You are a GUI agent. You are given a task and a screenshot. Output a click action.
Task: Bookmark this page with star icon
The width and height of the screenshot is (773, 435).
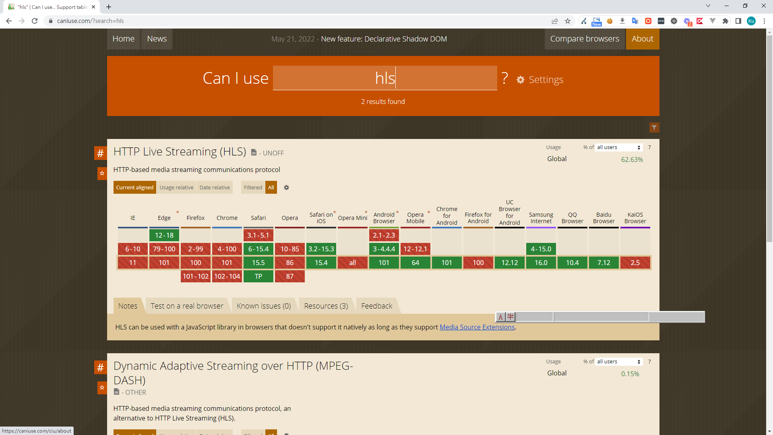pos(567,21)
